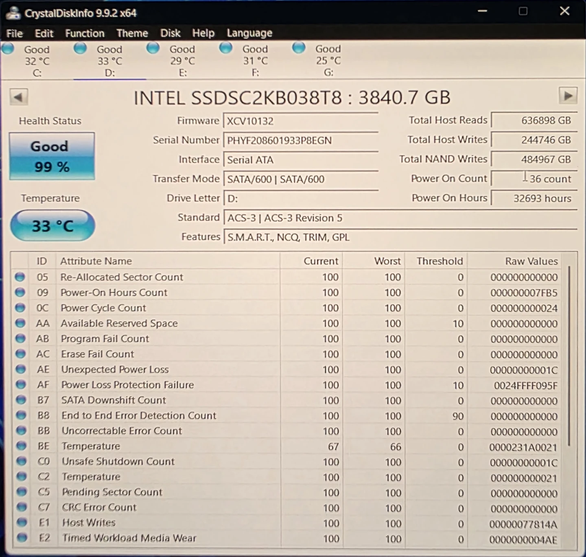Click the Good 99 % health status button
The width and height of the screenshot is (586, 557).
[x=52, y=156]
